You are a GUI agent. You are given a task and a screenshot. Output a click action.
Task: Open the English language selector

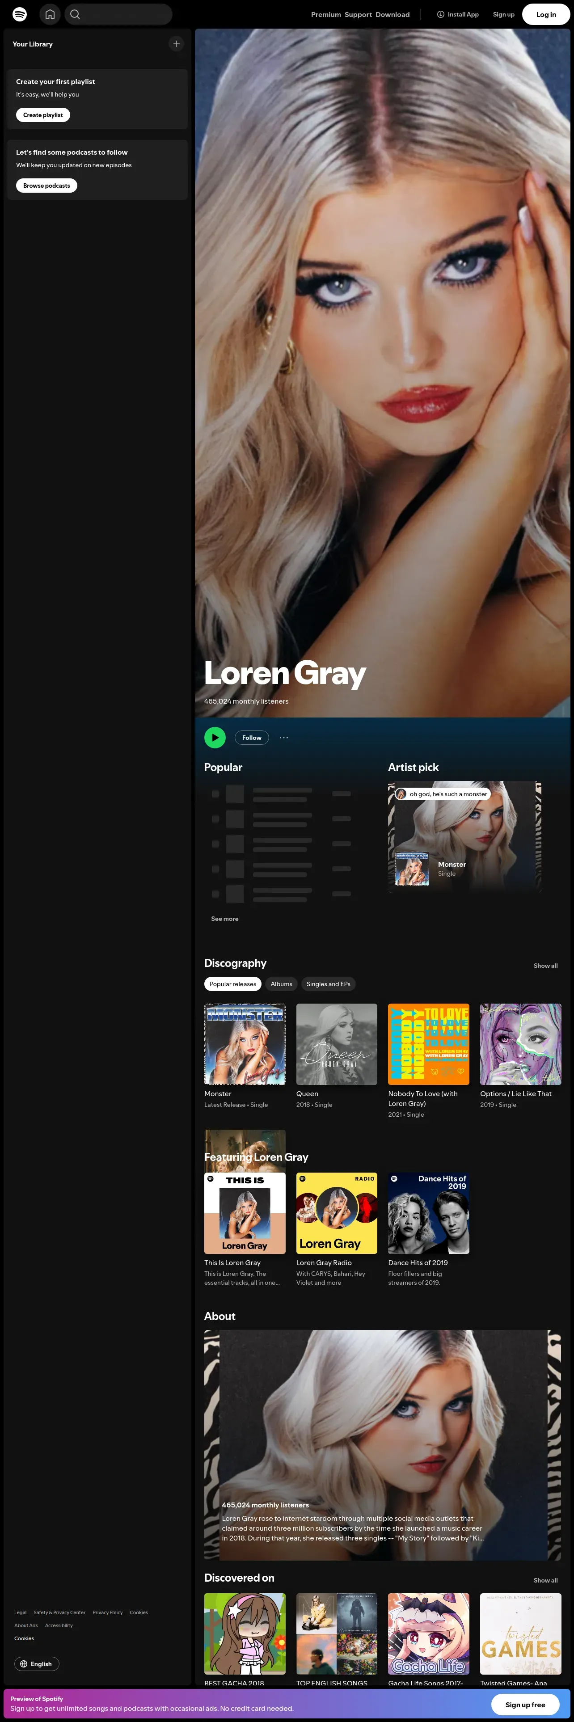[x=37, y=1664]
